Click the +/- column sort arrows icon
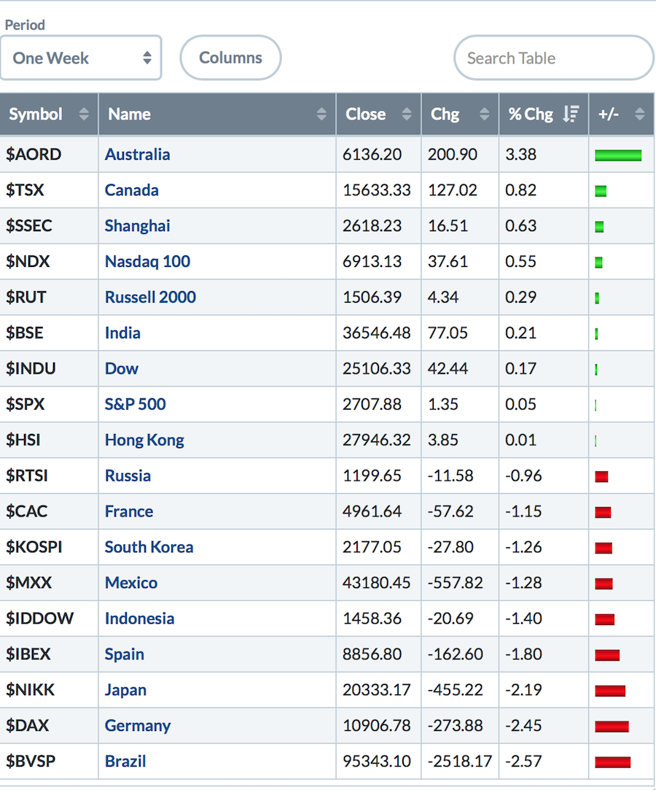Viewport: 656px width, 790px height. pos(639,115)
